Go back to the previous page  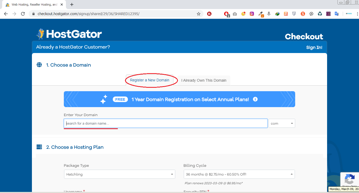coord(6,14)
